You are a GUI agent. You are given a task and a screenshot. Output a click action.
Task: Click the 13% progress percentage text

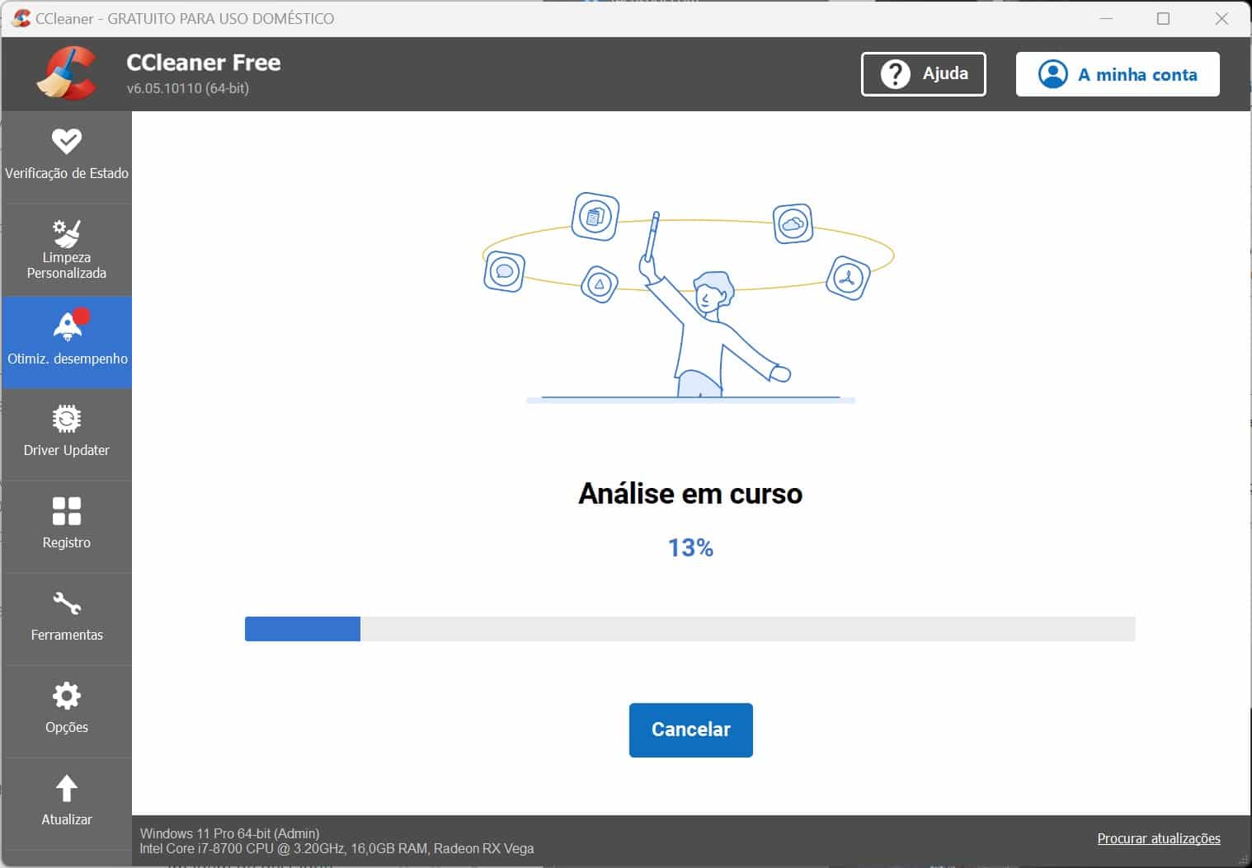click(690, 548)
